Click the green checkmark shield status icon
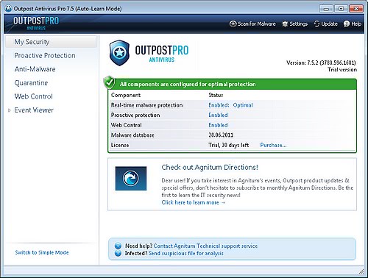368x278 pixels. 110,82
